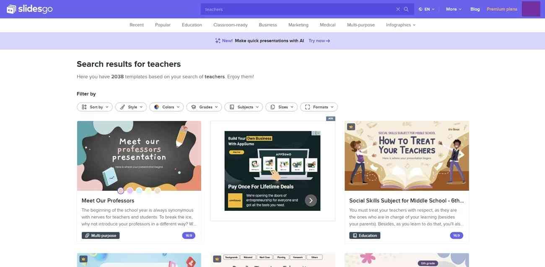Click the Multi-purpose tag on the first card
Viewport: 545px width, 267px height.
[101, 236]
